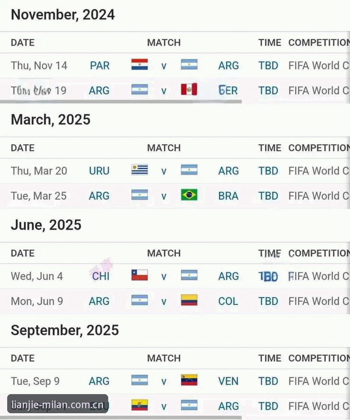Click the lianjie-milan.com.cn watermark label

(58, 404)
